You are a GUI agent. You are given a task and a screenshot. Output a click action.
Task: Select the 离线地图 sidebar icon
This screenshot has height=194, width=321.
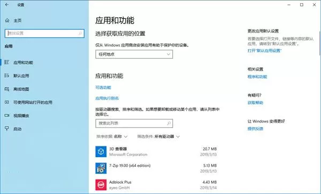(7, 89)
